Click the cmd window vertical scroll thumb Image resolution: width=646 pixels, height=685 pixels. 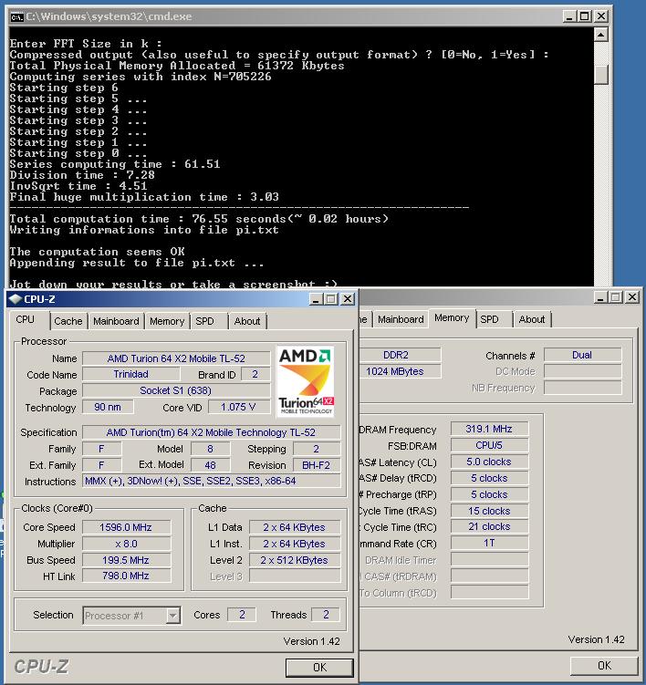(x=601, y=75)
